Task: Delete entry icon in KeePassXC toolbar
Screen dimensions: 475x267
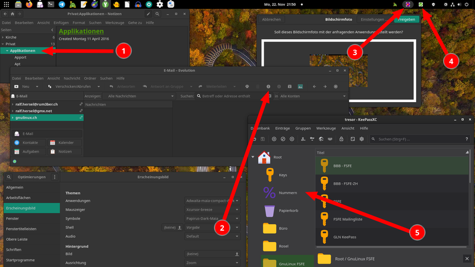Action: [x=292, y=139]
